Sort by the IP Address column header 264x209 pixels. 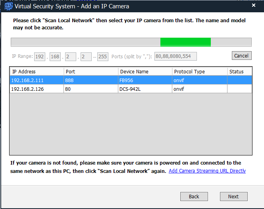(37, 71)
